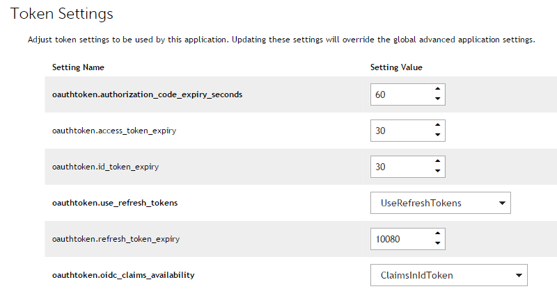Click the oauthtoken.refresh_token_expiry label

[116, 239]
